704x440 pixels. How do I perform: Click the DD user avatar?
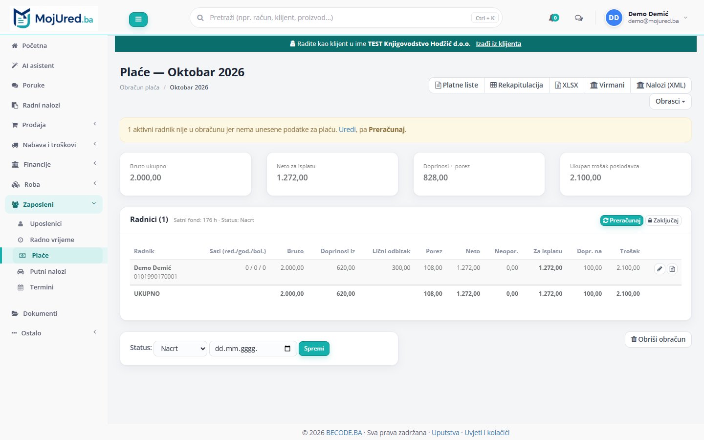614,18
